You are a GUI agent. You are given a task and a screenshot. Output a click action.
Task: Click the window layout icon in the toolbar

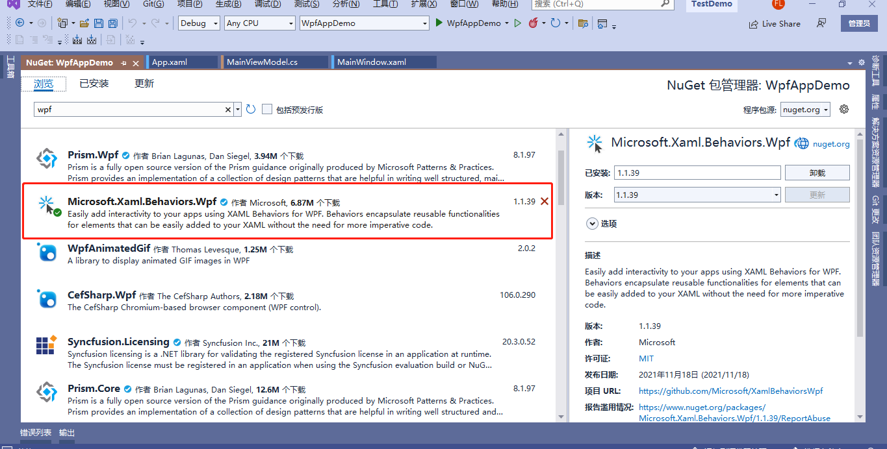click(x=602, y=23)
